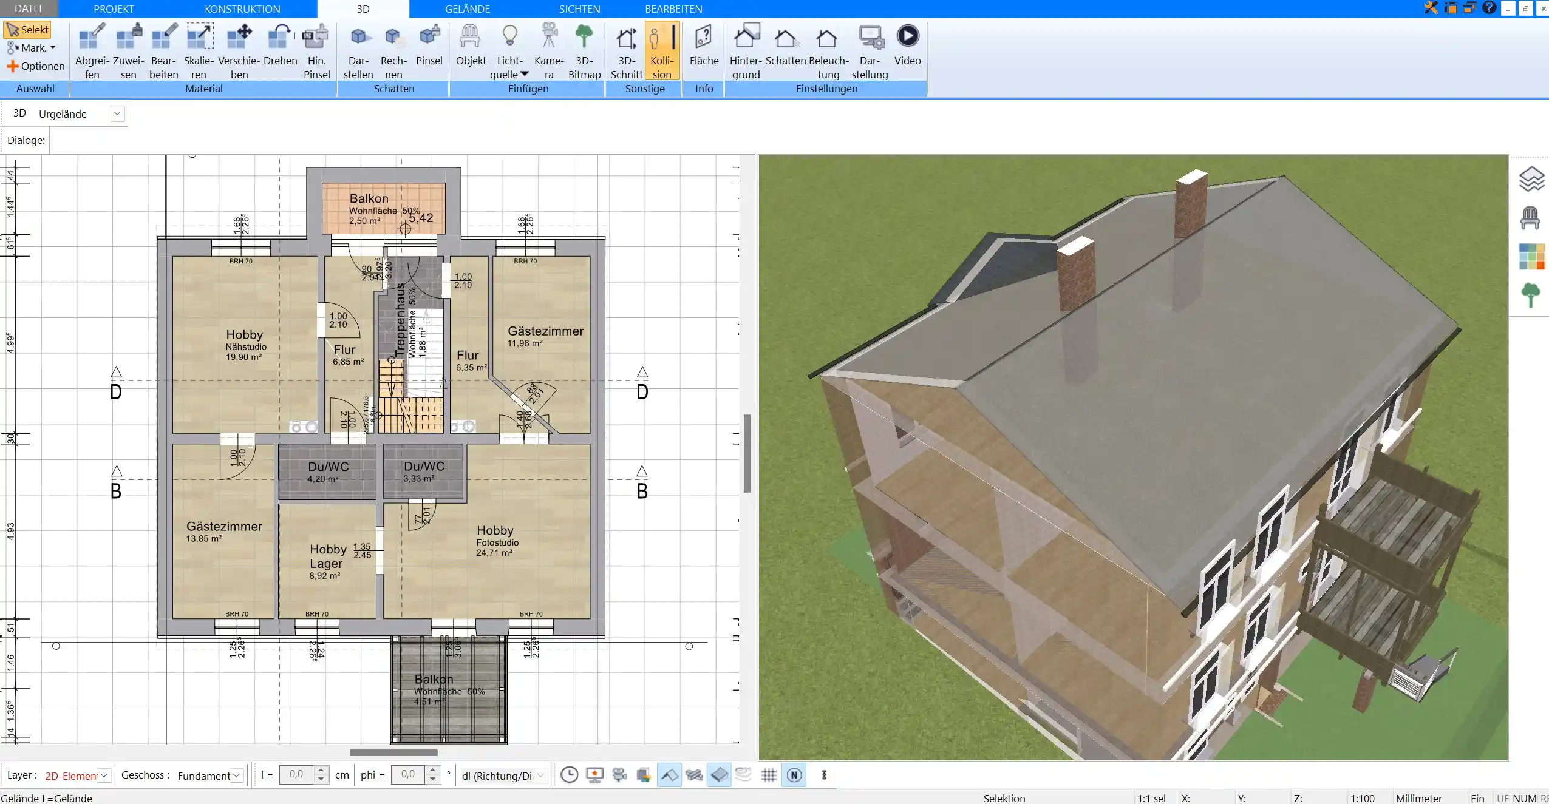Click the l length input field

pyautogui.click(x=296, y=775)
